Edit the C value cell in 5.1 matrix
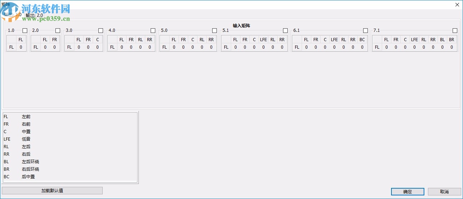The image size is (463, 199). point(254,47)
